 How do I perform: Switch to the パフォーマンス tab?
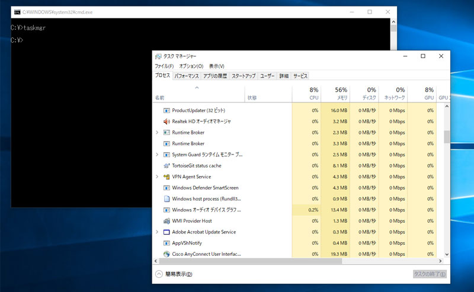(187, 76)
